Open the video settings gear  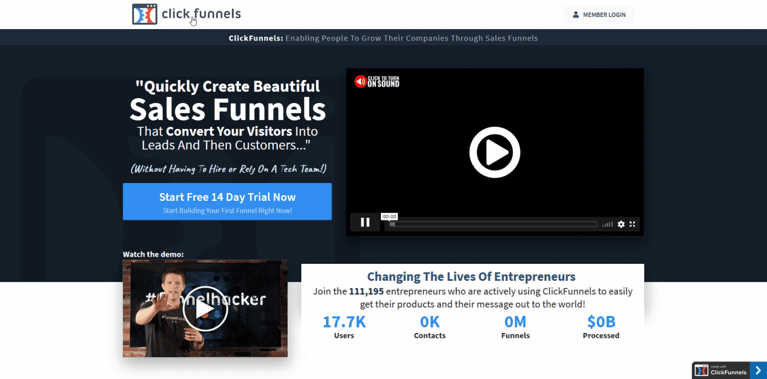pos(621,224)
